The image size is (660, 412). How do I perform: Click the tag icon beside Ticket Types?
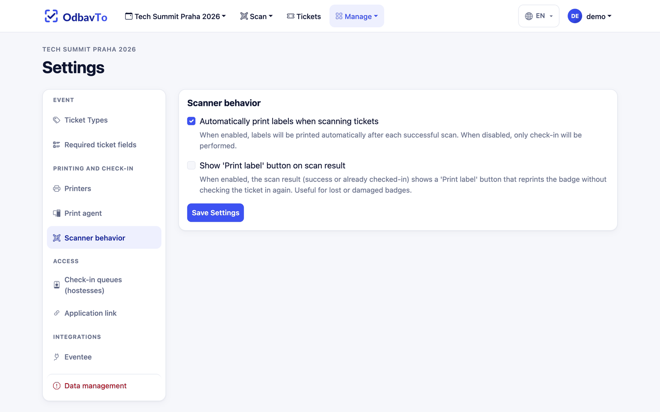tap(57, 120)
